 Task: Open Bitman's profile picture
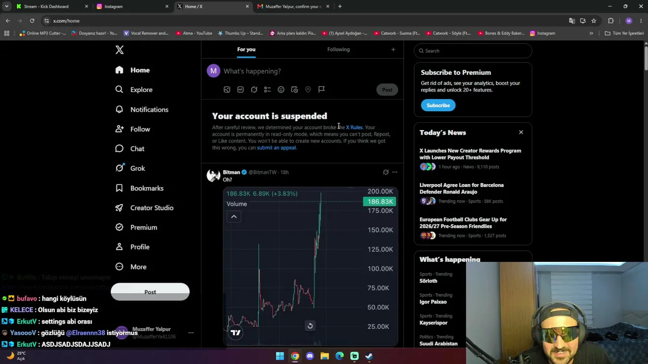pyautogui.click(x=213, y=175)
